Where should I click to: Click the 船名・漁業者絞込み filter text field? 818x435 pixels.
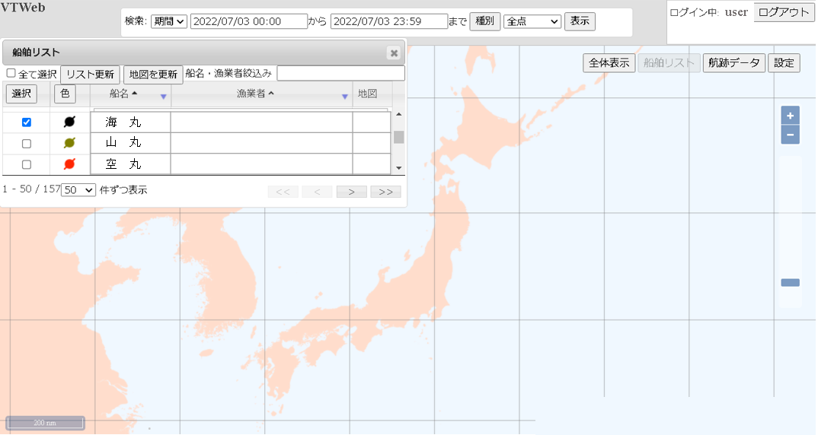(340, 73)
